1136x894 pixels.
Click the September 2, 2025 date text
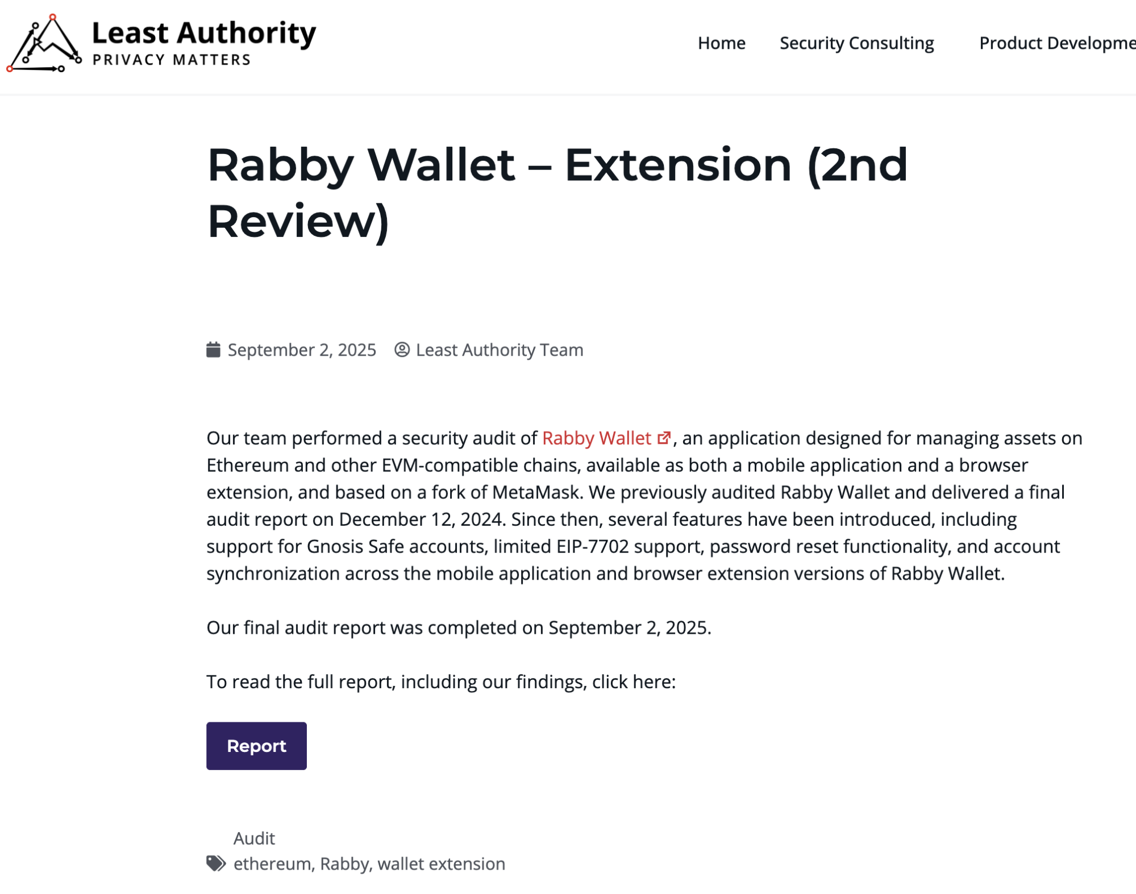tap(302, 350)
